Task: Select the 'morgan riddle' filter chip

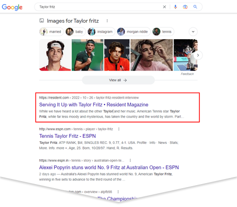Action: 133,32
